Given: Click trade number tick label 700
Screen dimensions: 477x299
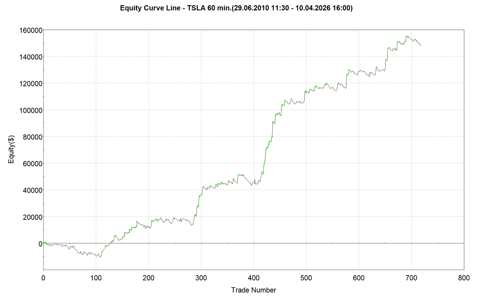Looking at the screenshot, I should click(411, 277).
